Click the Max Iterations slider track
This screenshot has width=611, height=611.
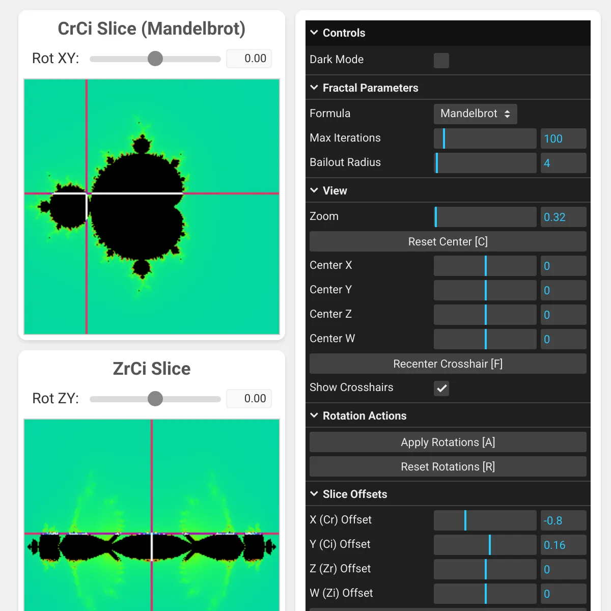pos(485,138)
